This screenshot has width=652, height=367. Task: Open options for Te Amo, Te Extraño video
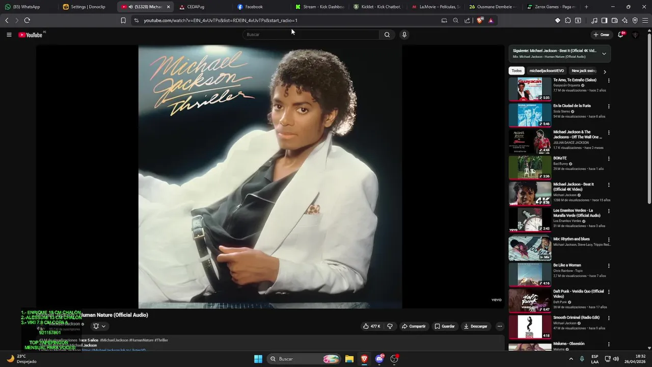click(609, 81)
